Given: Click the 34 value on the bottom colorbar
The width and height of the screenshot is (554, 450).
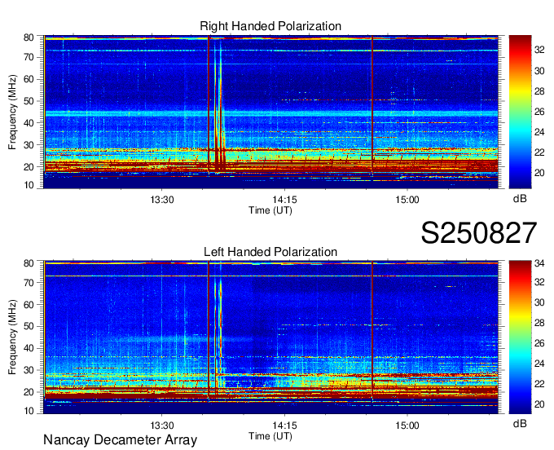Looking at the screenshot, I should point(539,263).
